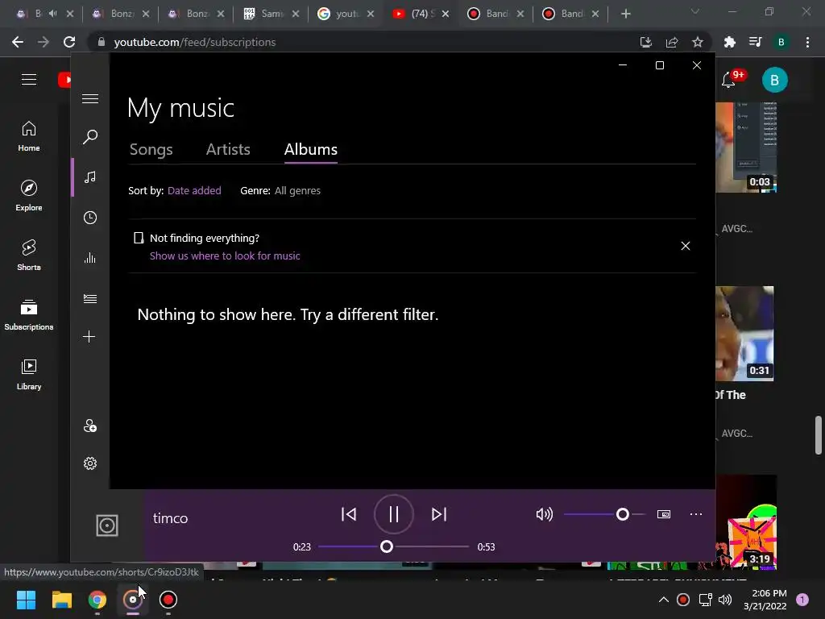
Task: Open YouTube account avatar B
Action: pos(774,80)
